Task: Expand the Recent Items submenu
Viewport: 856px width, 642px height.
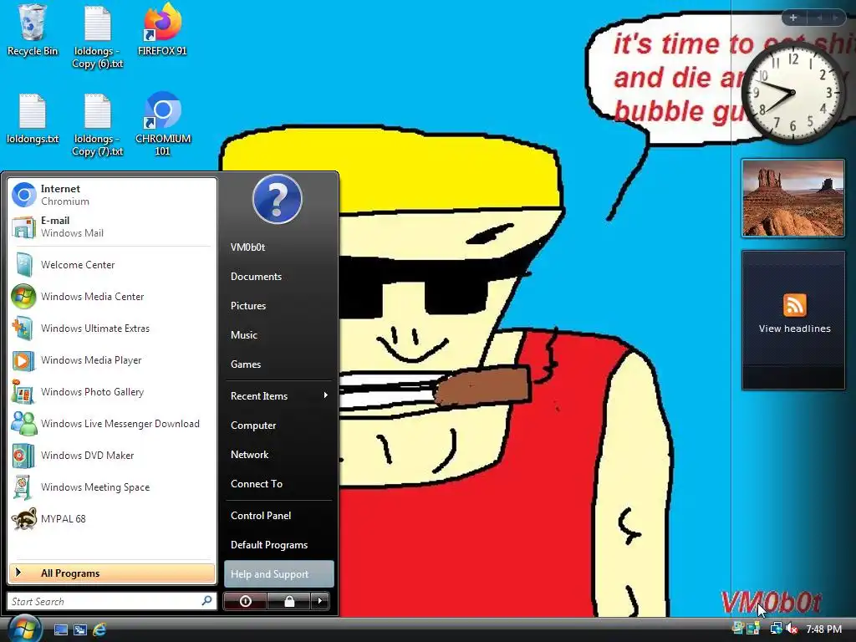Action: 278,395
